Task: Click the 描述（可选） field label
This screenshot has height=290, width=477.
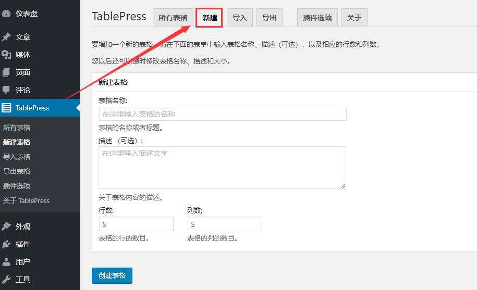Action: click(x=121, y=141)
